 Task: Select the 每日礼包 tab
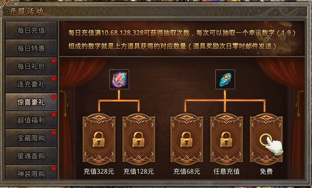(31, 66)
